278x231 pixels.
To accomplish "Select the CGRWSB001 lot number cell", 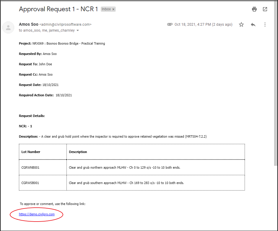I will [x=30, y=183].
